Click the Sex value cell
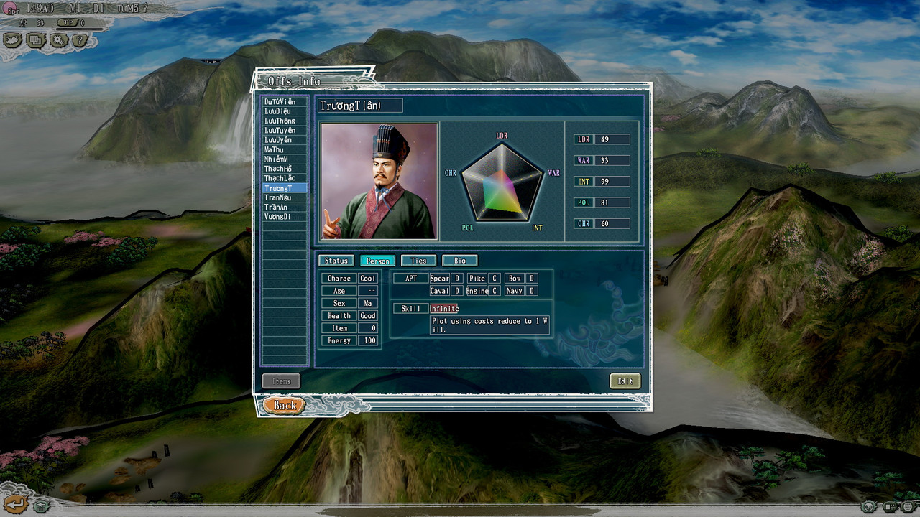This screenshot has width=920, height=517. [x=368, y=303]
